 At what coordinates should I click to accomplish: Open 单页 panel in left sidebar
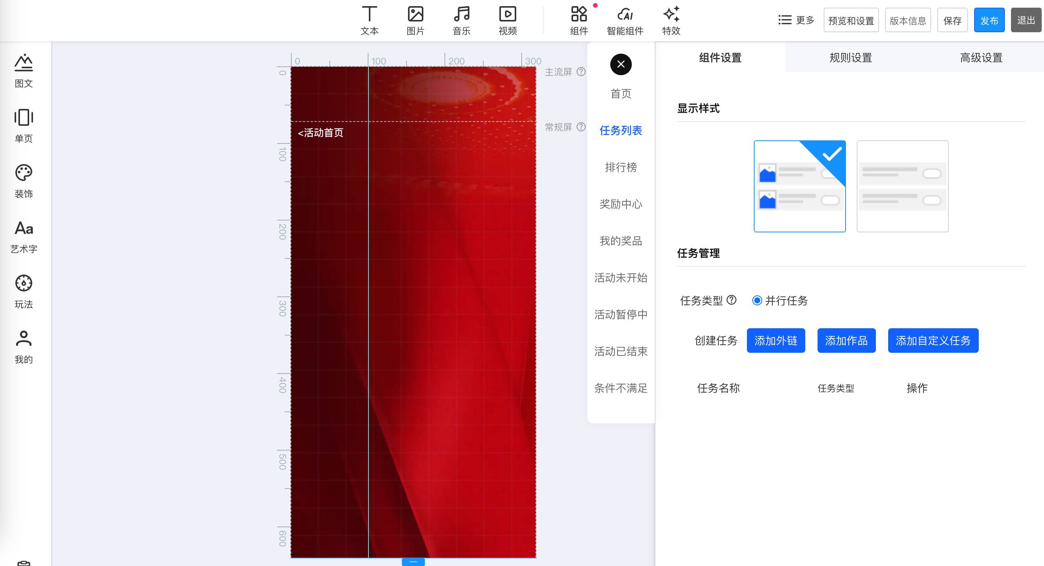pyautogui.click(x=23, y=126)
